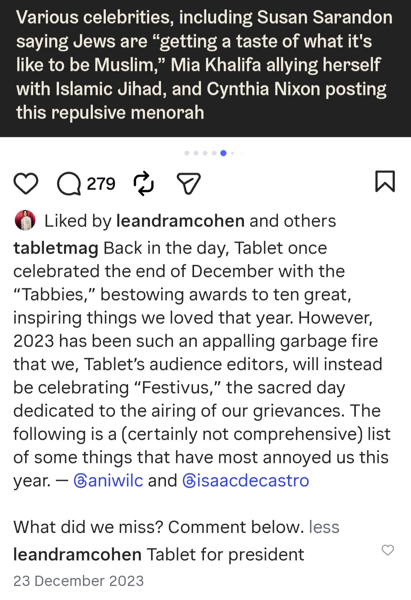Open leandramcohen commenter username
411x600 pixels.
point(77,554)
